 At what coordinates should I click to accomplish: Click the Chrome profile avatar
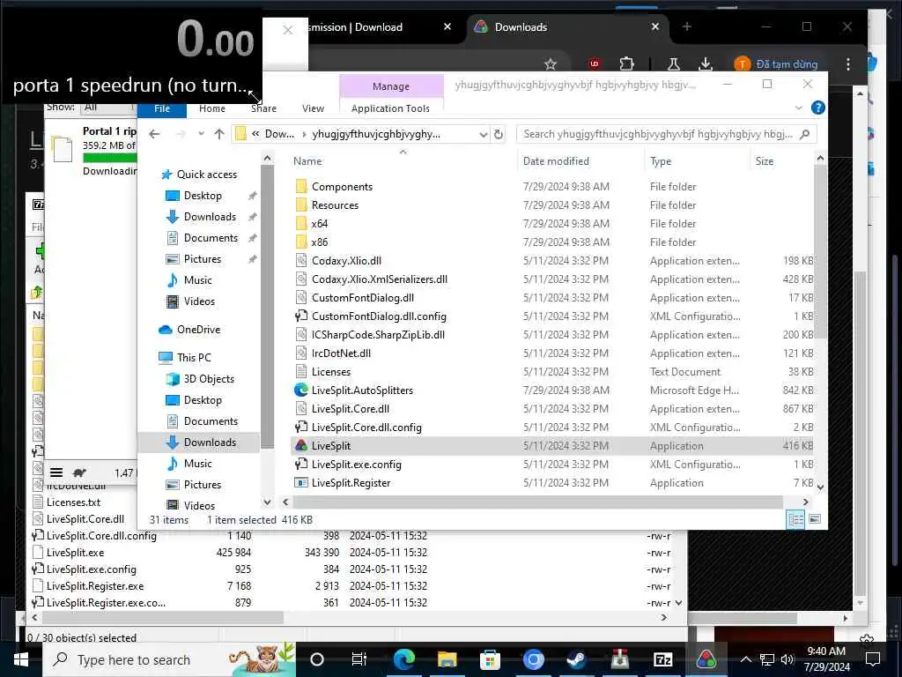742,63
